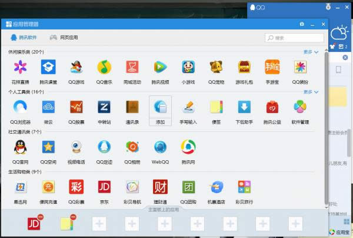Open QQ空间 star icon

[x=48, y=148]
